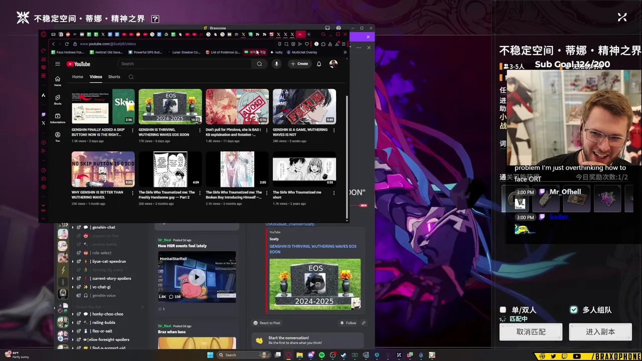Close the game panel with X icon
642x361 pixels.
[x=622, y=18]
